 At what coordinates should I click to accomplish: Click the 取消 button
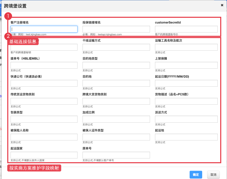(213, 174)
